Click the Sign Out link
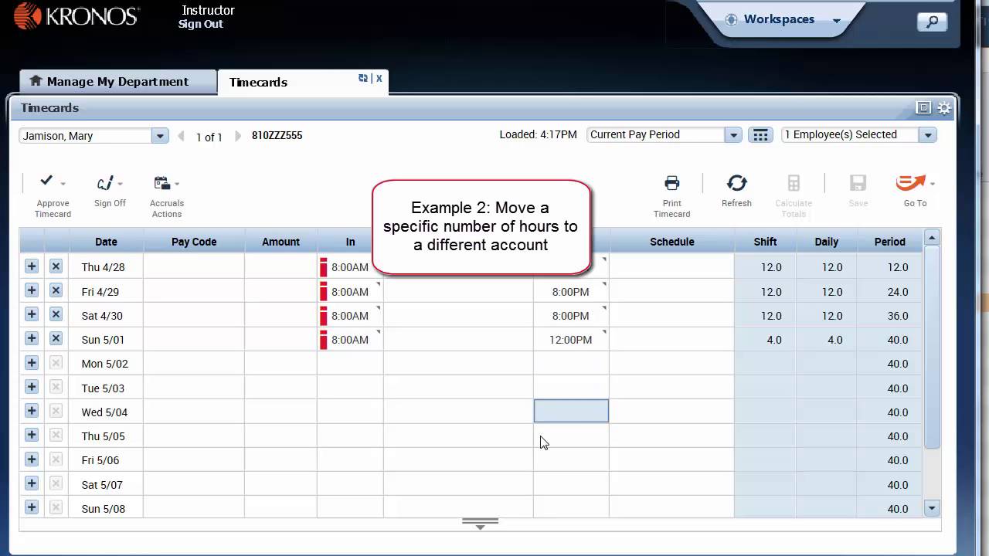The width and height of the screenshot is (989, 556). [201, 24]
